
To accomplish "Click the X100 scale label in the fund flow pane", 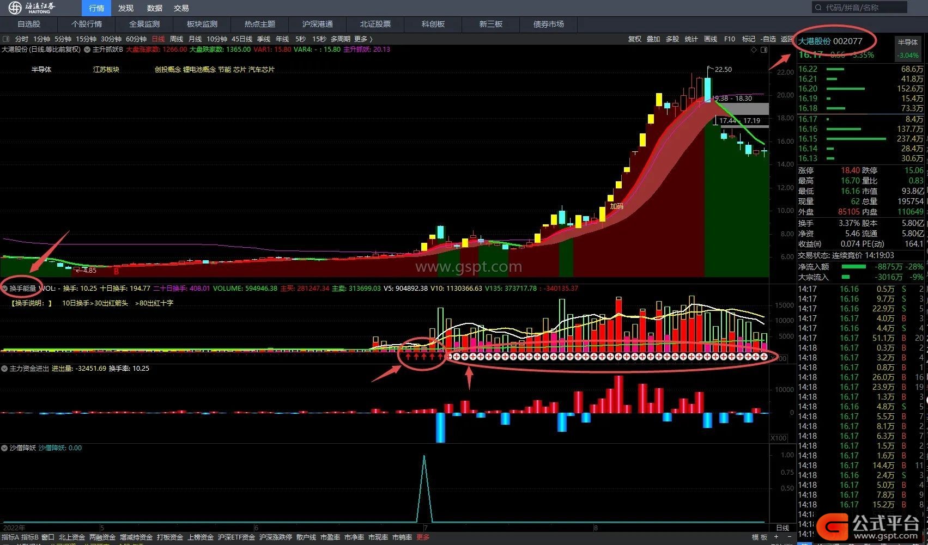I will 779,438.
